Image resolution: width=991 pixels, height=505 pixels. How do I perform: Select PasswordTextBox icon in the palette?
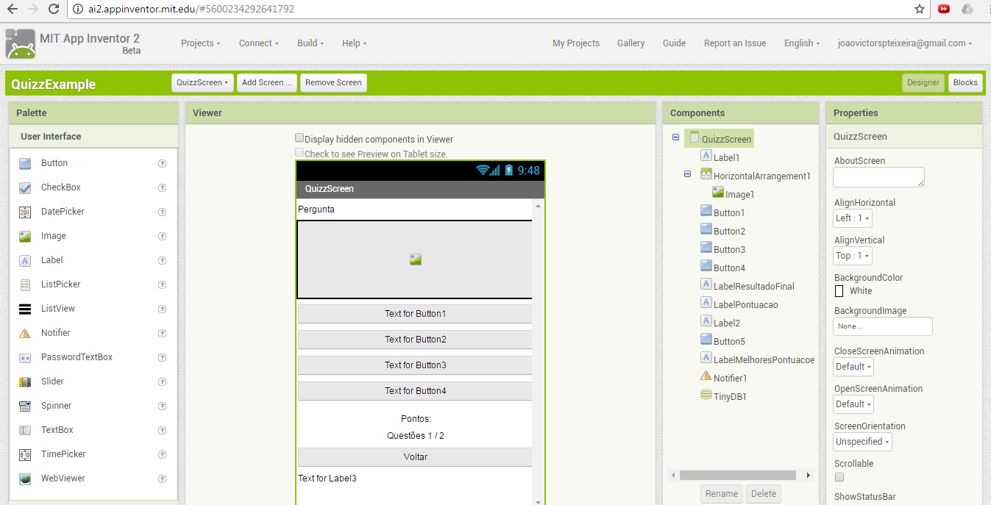click(25, 357)
